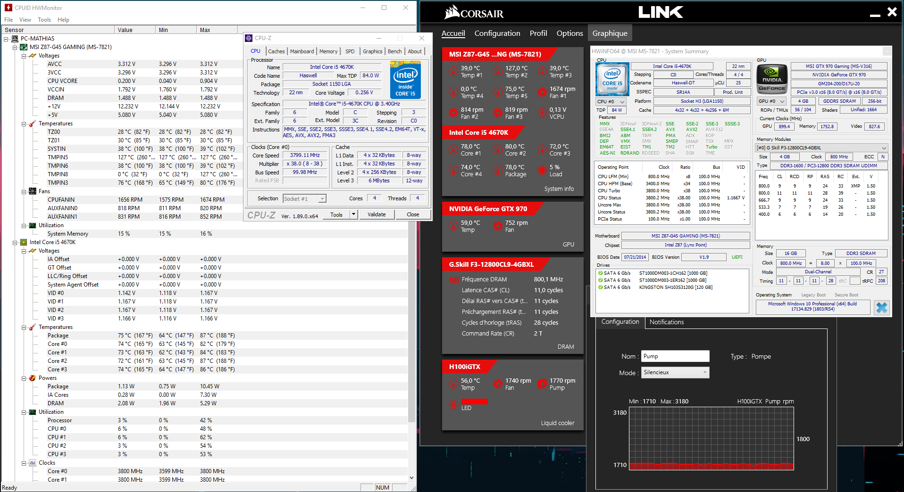This screenshot has width=904, height=492.
Task: Click the Max column header in HWMonitor
Action: (217, 30)
